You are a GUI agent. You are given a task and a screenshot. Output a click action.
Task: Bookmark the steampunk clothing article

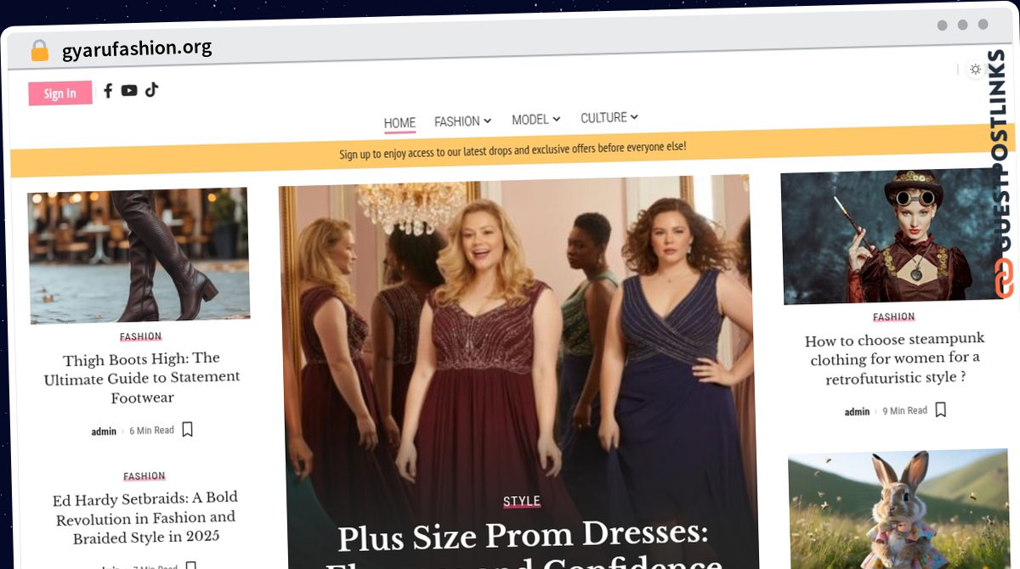pos(941,409)
